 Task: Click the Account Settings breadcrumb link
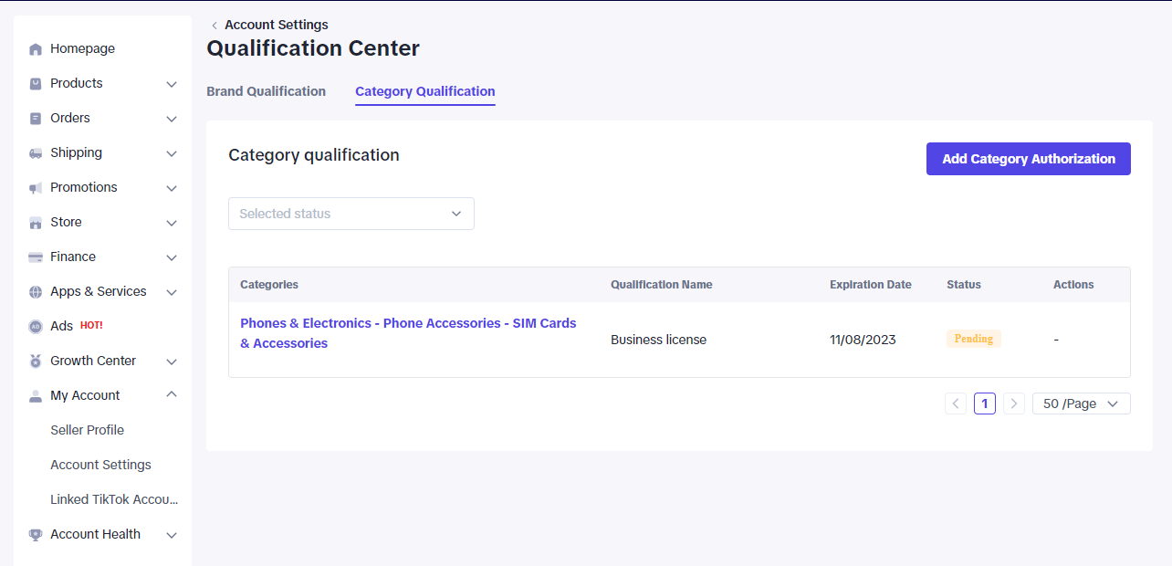[x=277, y=25]
